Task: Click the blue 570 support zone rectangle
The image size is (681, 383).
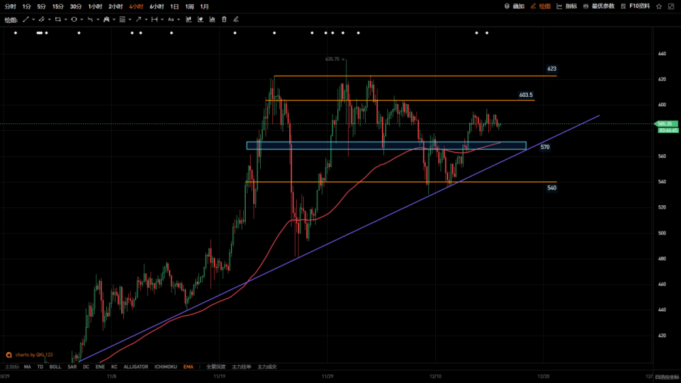Action: 386,146
